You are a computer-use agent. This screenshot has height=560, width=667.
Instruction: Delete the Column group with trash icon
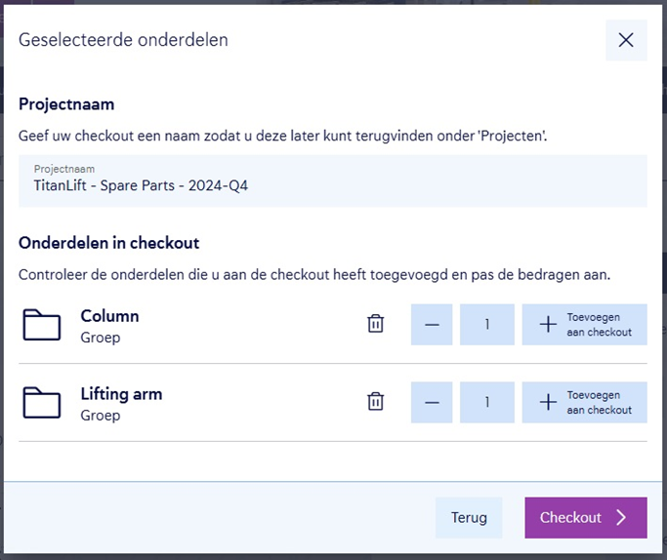[375, 325]
